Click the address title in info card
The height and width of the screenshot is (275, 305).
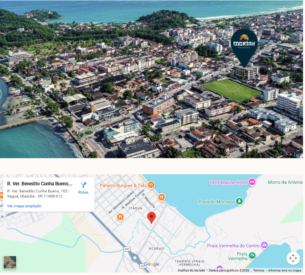[40, 184]
